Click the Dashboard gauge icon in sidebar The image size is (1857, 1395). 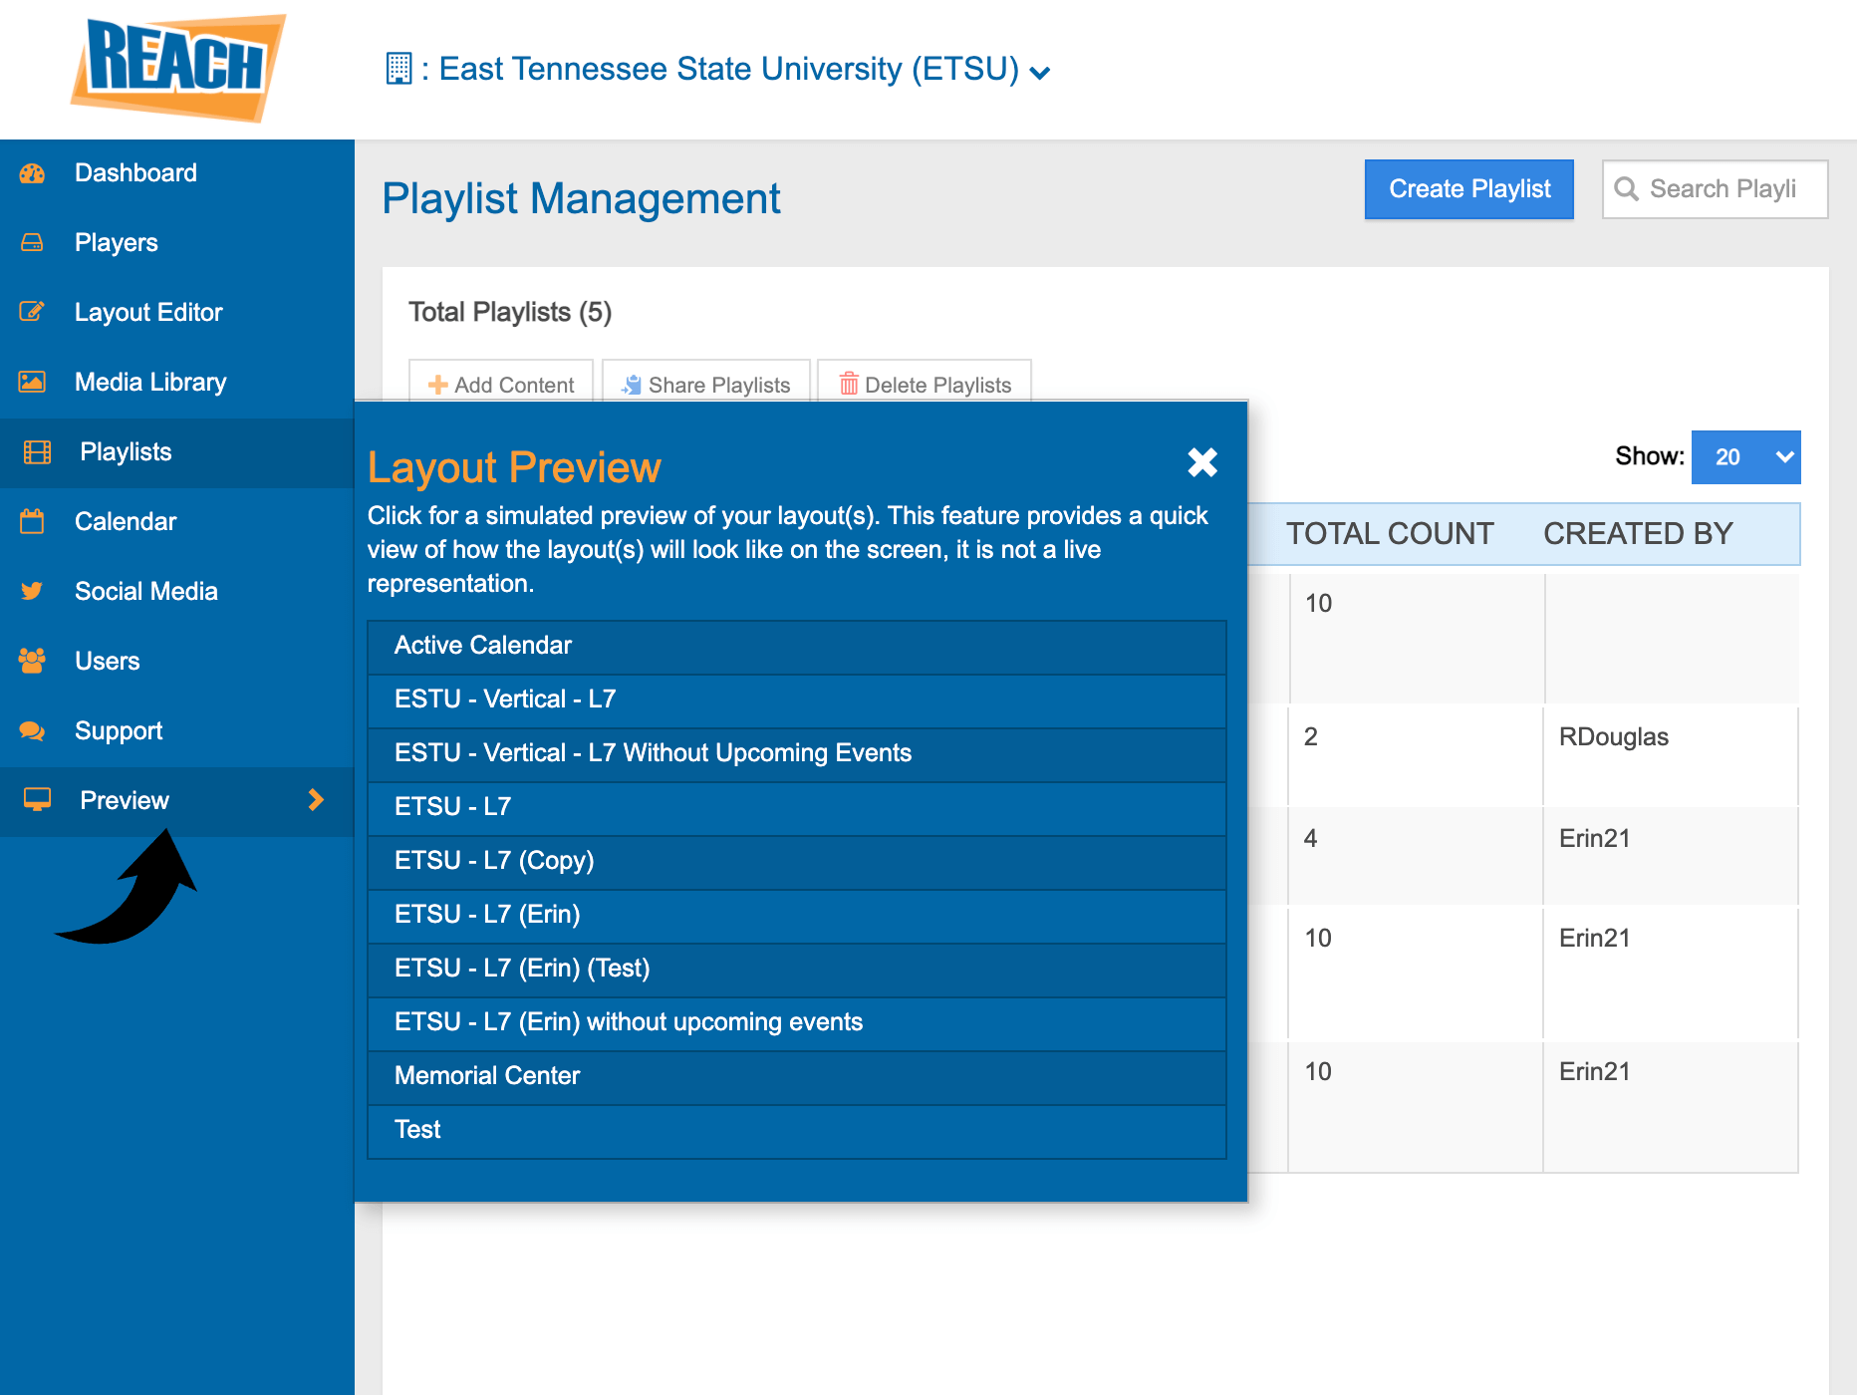pos(32,173)
